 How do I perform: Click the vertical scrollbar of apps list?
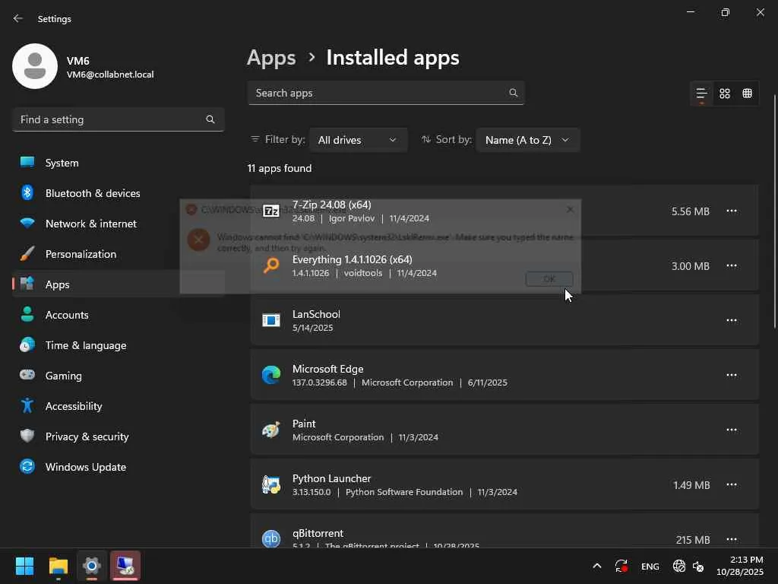(x=774, y=213)
